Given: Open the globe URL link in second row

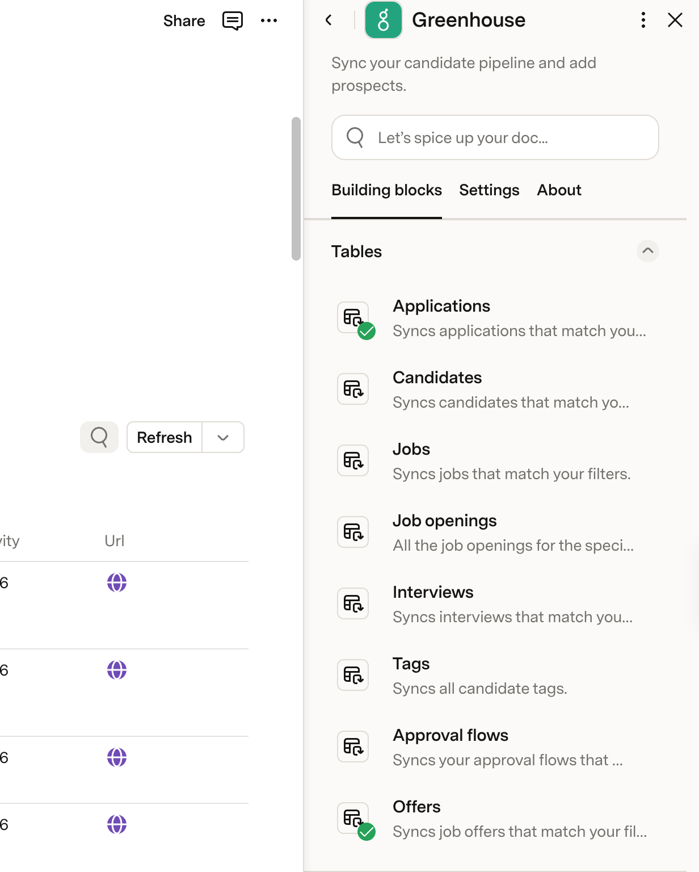Looking at the screenshot, I should coord(117,670).
